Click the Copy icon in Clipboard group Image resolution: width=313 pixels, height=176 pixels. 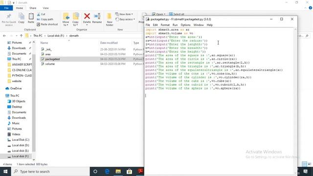point(22,18)
